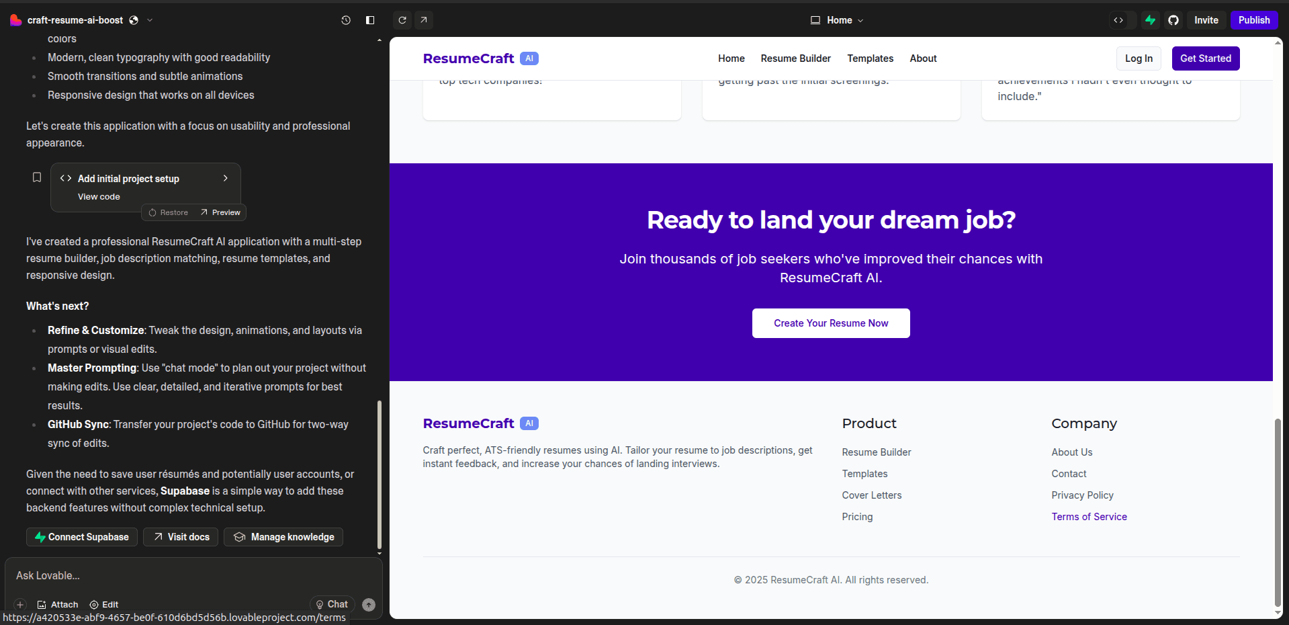The width and height of the screenshot is (1289, 625).
Task: Send message with arrow button
Action: [369, 605]
